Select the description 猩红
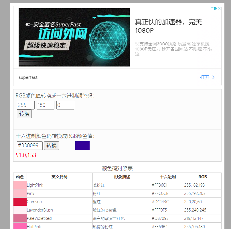 coord(97,202)
